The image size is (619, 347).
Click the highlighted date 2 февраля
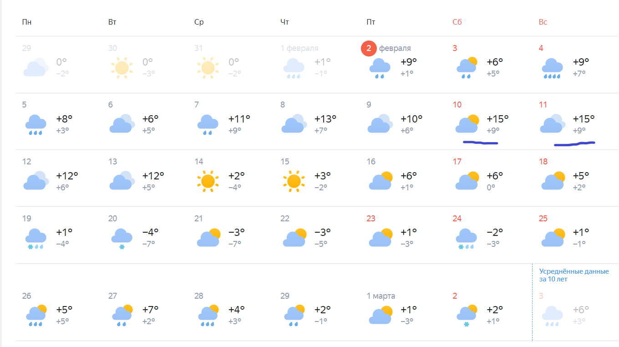(369, 48)
